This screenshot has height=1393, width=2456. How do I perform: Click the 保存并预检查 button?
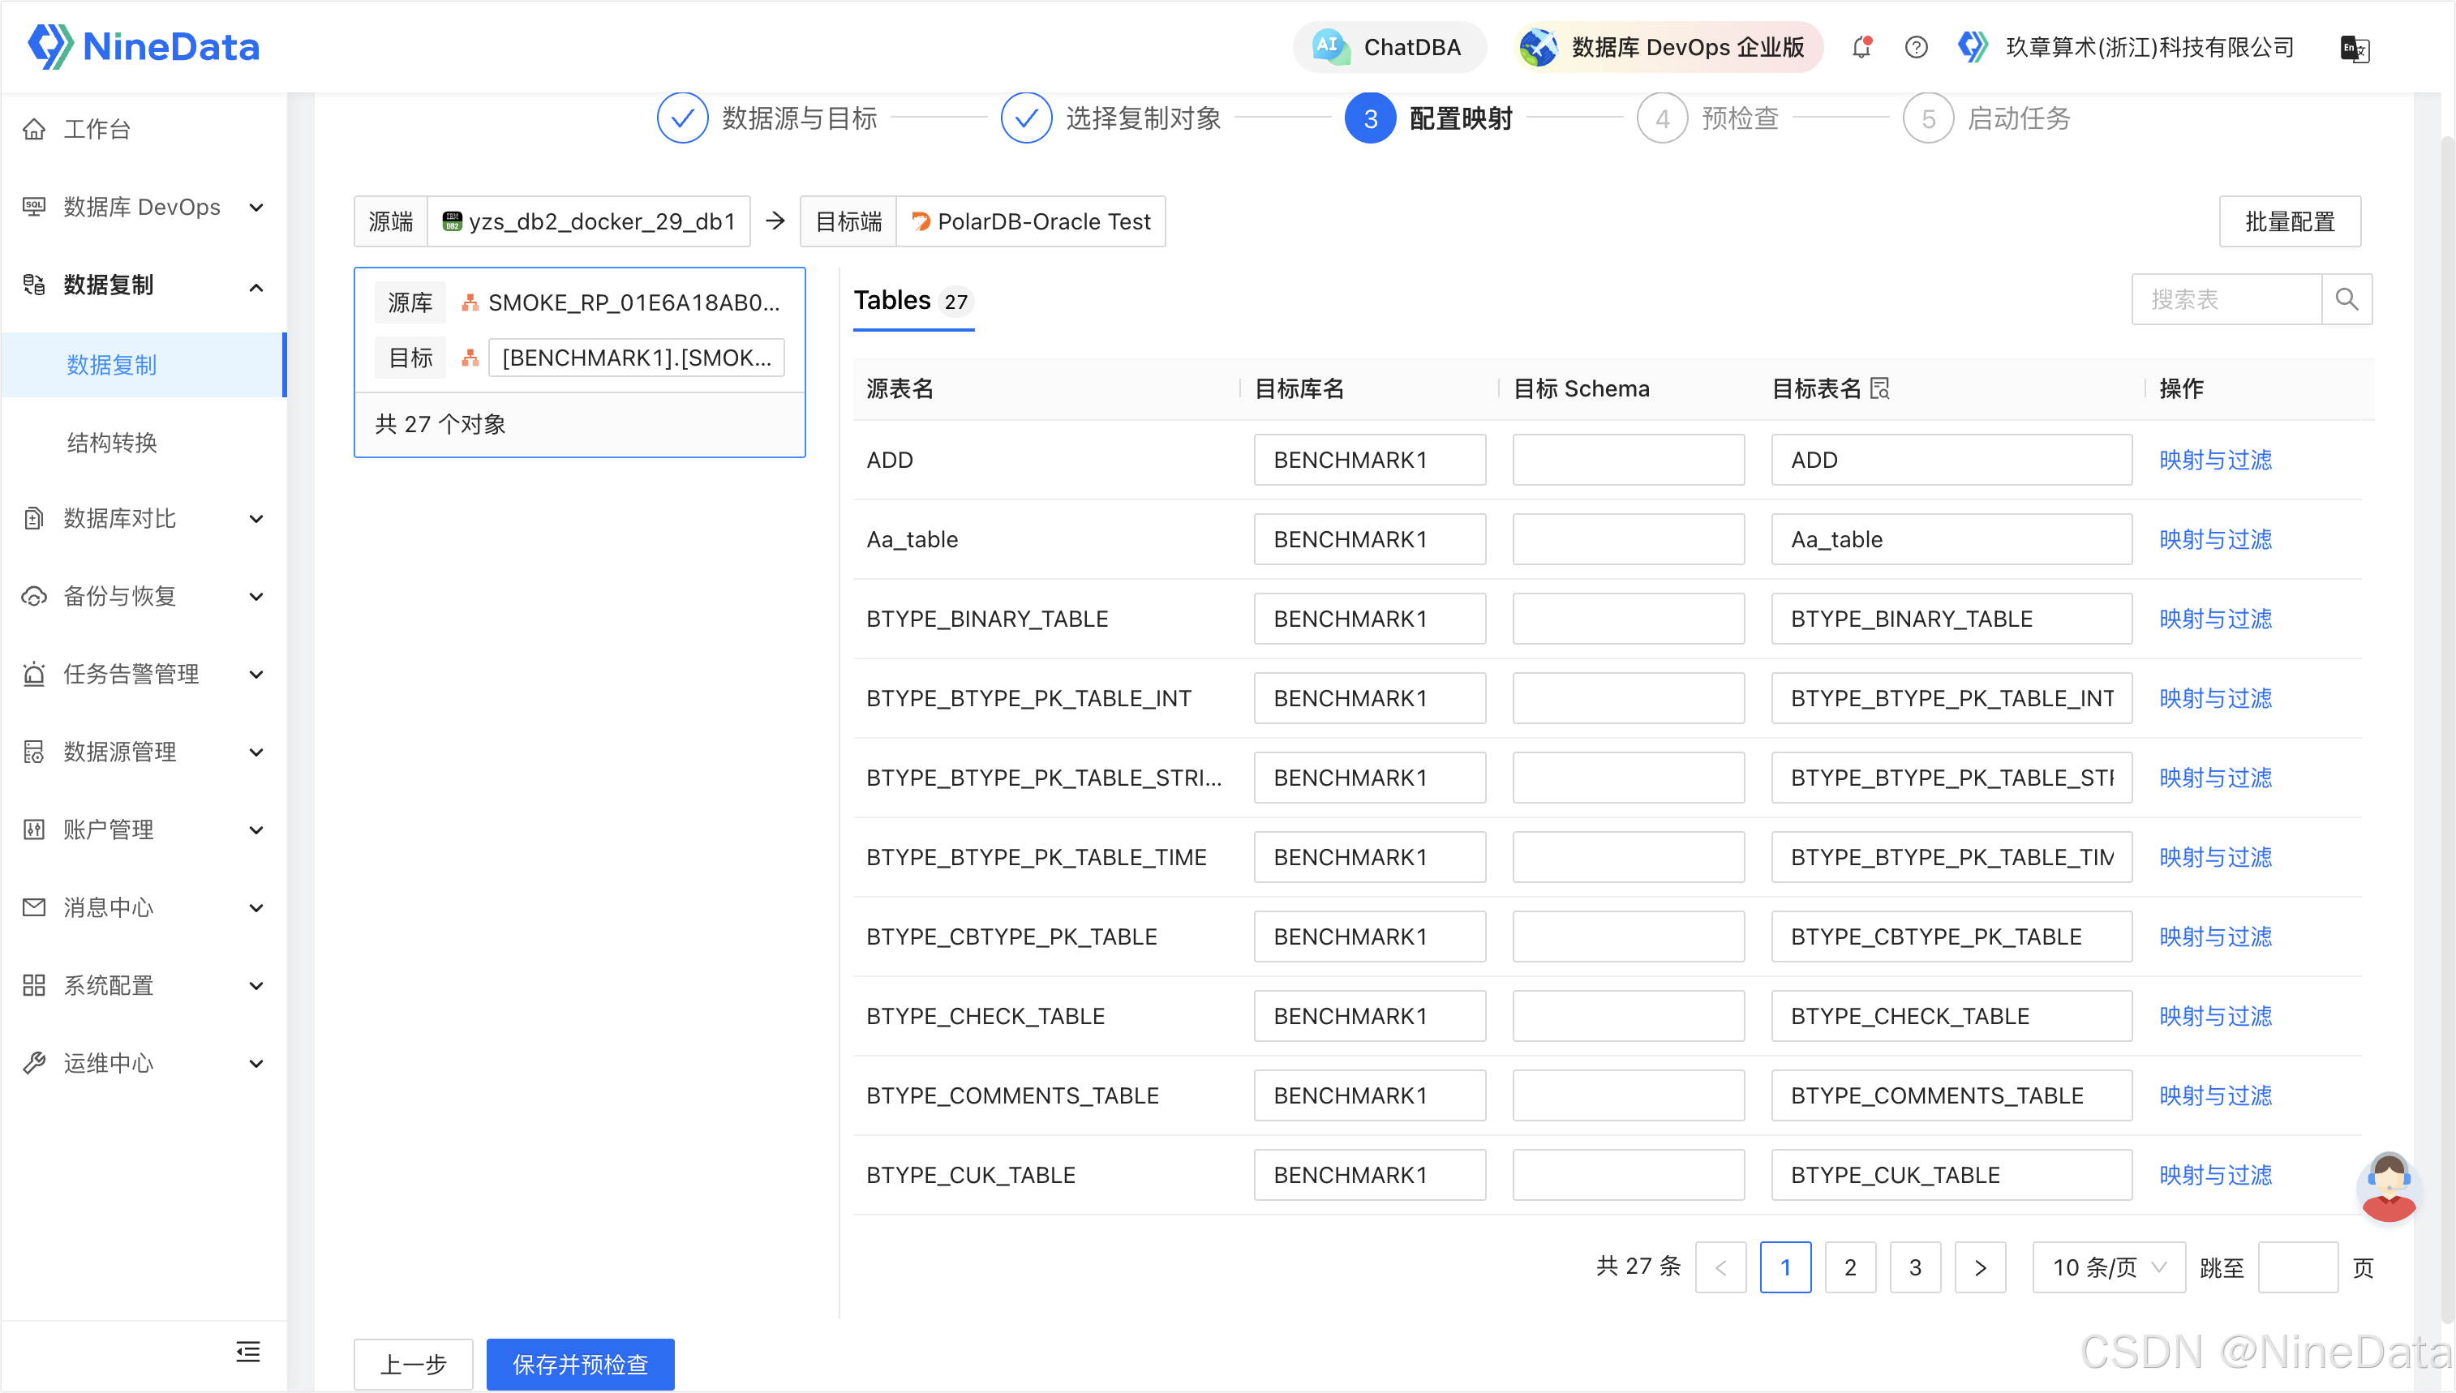[580, 1363]
